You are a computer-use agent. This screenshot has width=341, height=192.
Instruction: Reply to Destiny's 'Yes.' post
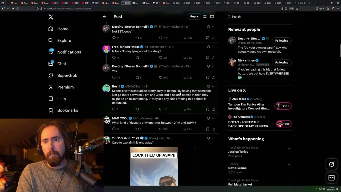pos(114,78)
